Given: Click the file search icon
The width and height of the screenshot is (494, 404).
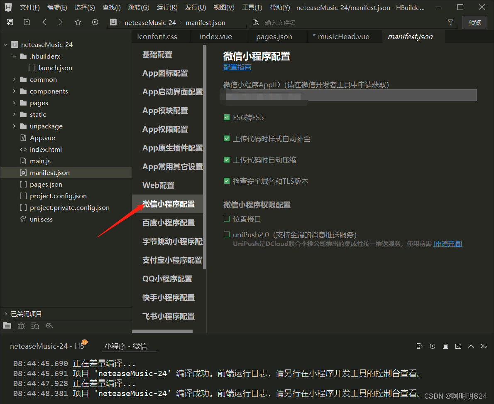Looking at the screenshot, I should point(256,22).
